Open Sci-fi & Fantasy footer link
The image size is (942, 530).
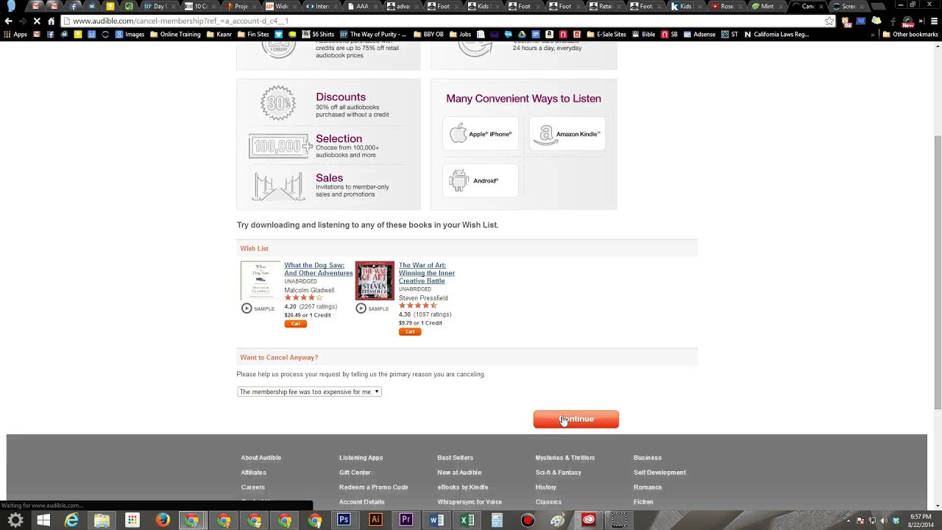[559, 473]
